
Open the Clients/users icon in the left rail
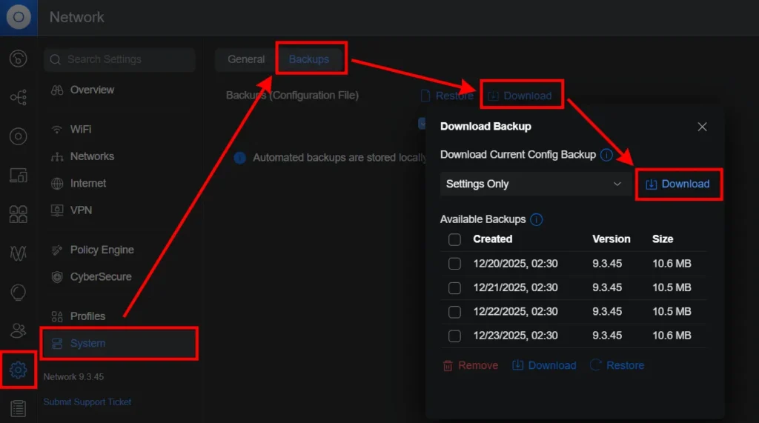tap(19, 330)
